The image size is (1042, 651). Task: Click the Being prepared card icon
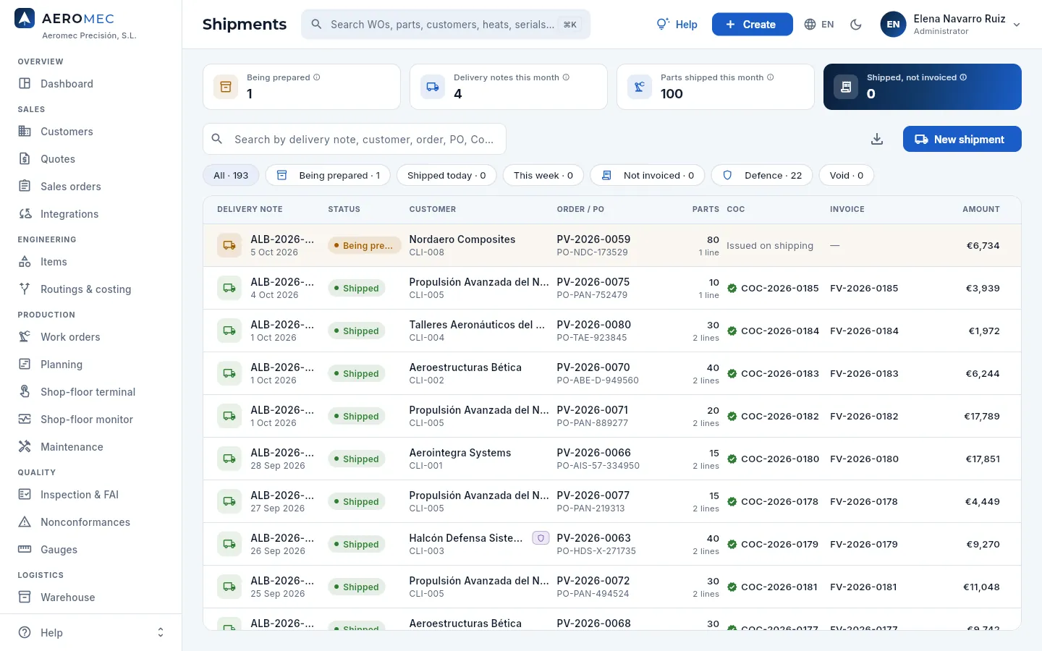click(226, 87)
